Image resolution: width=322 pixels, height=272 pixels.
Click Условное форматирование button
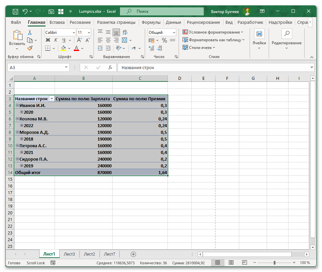[x=213, y=32]
